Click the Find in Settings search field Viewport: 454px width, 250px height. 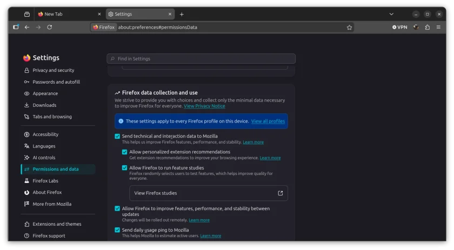coord(201,59)
